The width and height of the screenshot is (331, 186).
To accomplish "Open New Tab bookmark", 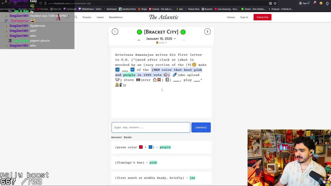I will 56,9.
